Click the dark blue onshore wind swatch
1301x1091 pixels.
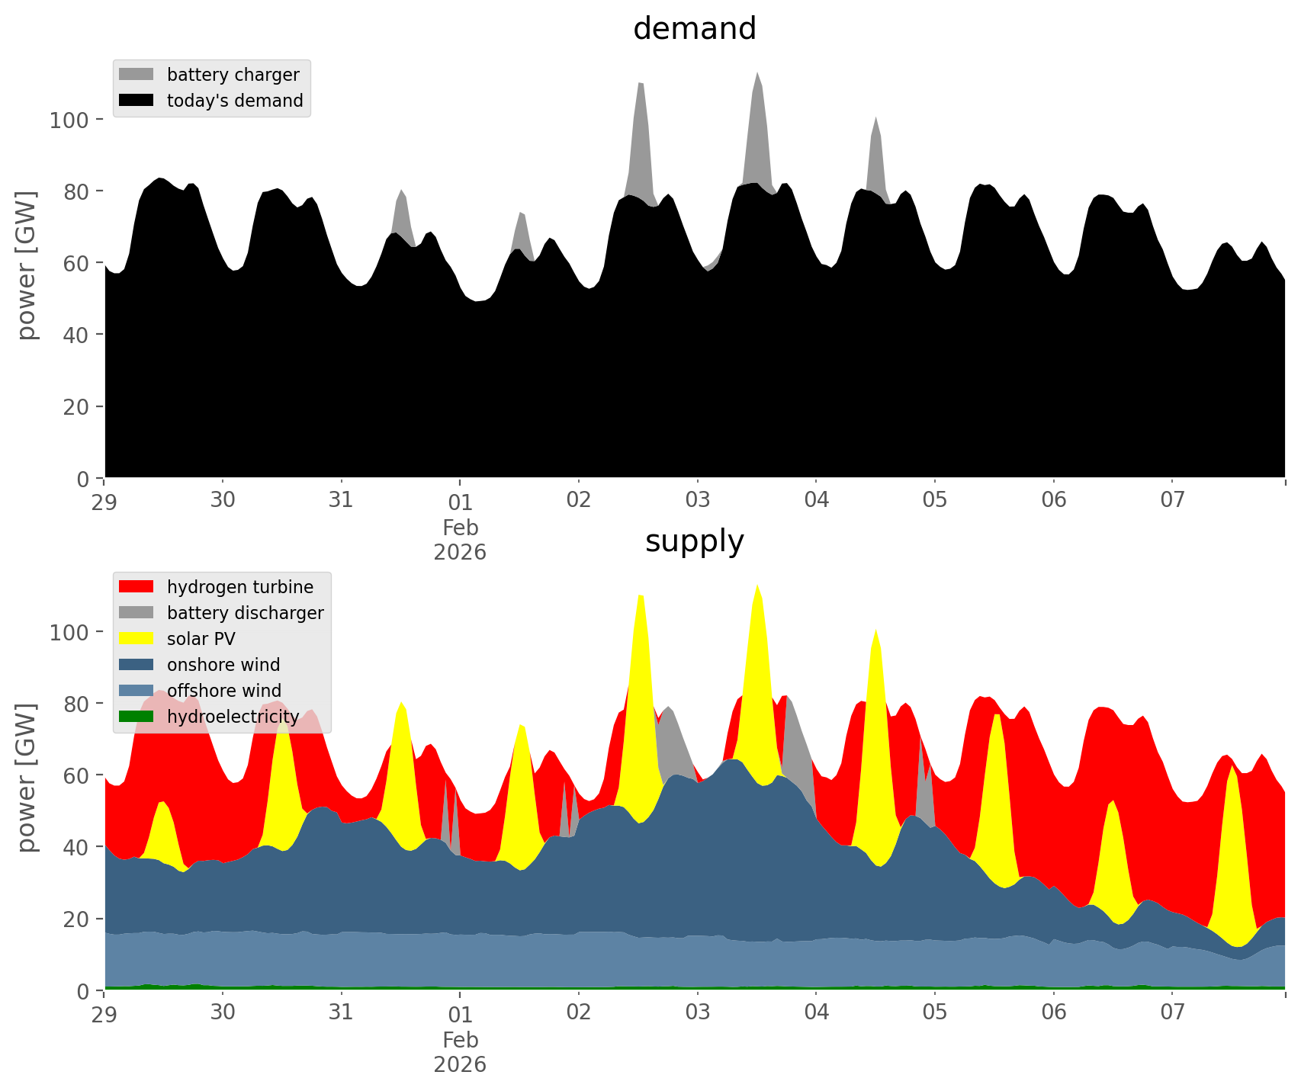(x=137, y=665)
